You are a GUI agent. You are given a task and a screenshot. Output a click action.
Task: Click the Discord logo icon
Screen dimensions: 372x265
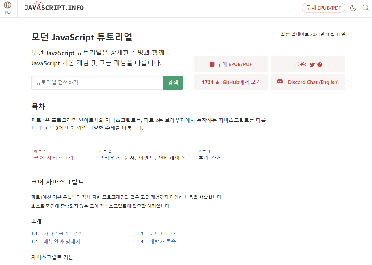[x=280, y=82]
